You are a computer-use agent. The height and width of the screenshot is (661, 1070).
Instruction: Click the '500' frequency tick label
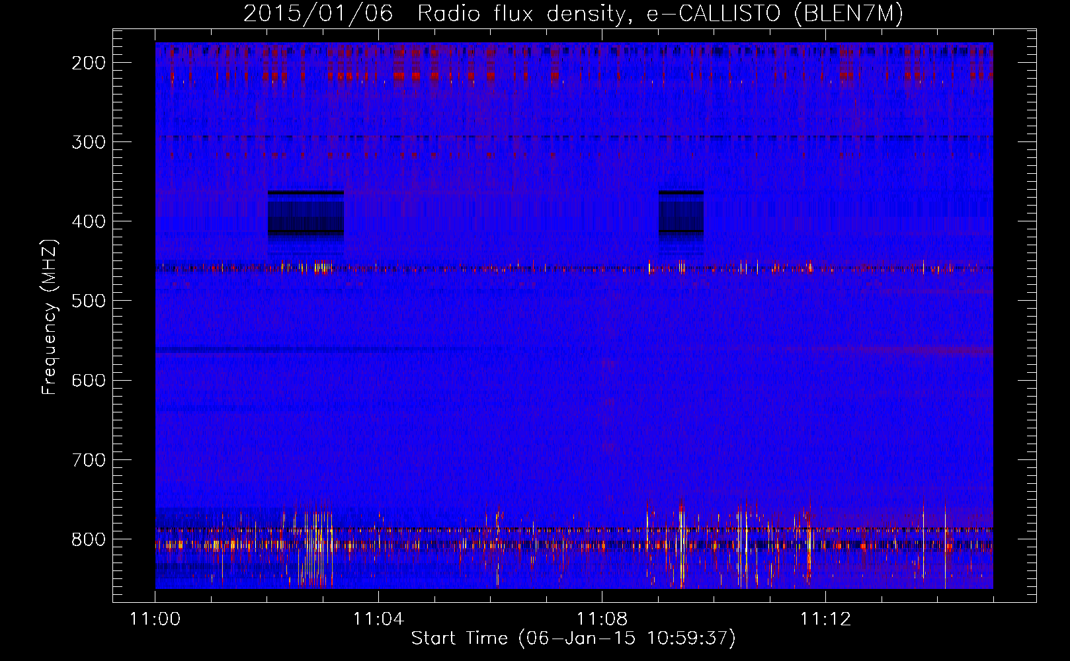(x=89, y=301)
